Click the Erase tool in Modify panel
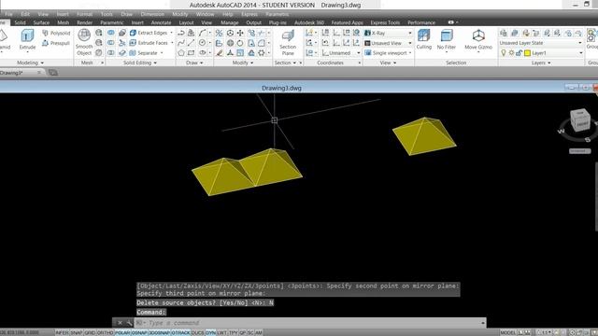The height and width of the screenshot is (336, 598). coord(220,53)
